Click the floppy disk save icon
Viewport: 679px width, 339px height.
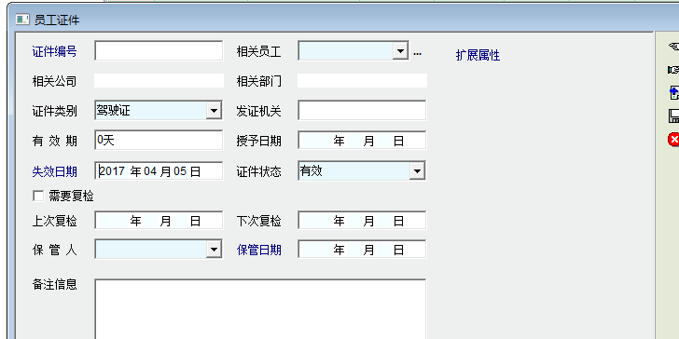coord(674,115)
